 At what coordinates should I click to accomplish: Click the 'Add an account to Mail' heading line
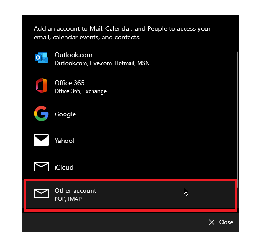[122, 29]
